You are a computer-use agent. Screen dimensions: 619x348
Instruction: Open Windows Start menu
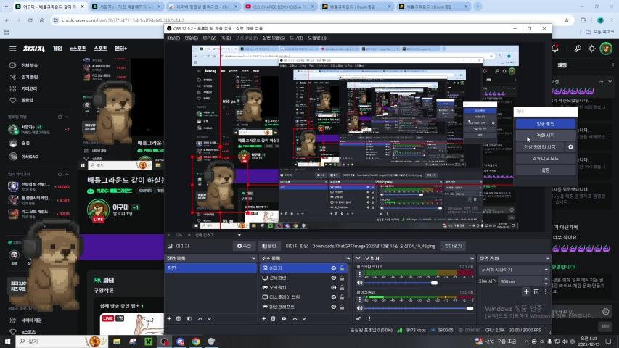pos(7,341)
